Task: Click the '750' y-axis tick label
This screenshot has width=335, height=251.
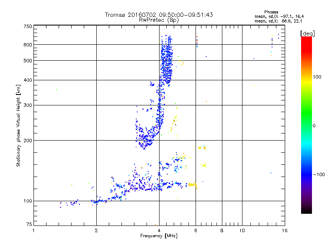Action: (x=28, y=26)
